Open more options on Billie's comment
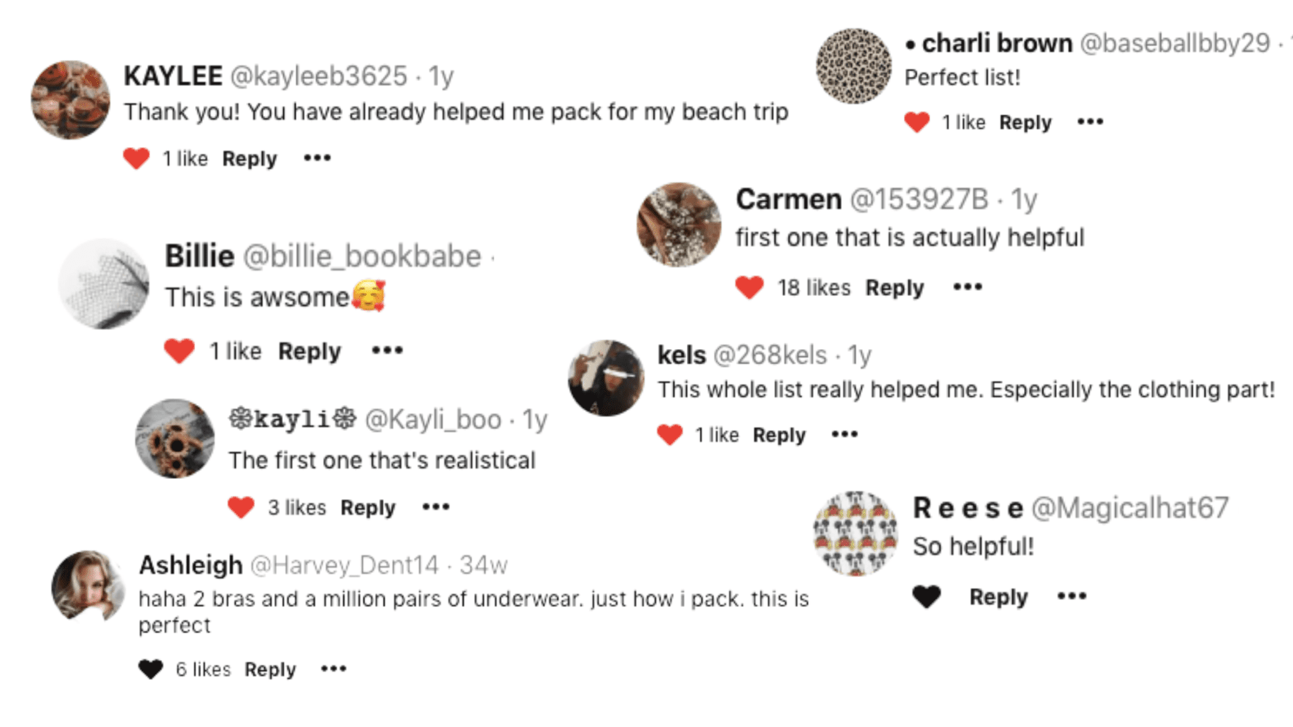1293x727 pixels. 387,351
